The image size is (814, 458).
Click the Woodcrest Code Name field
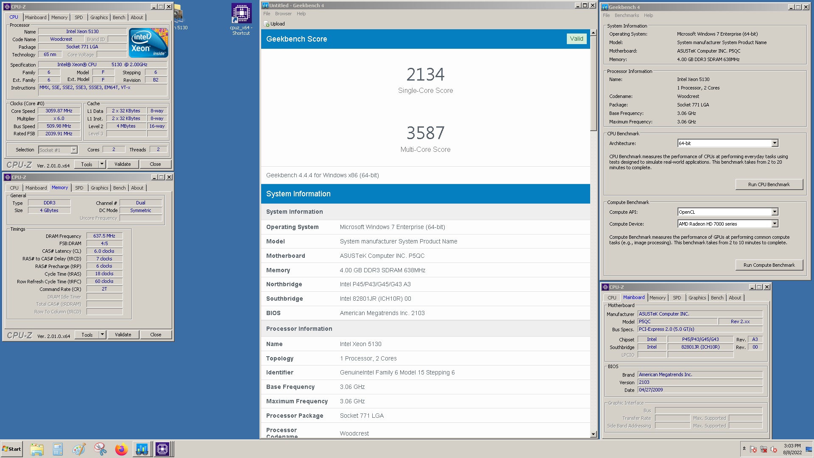[61, 39]
